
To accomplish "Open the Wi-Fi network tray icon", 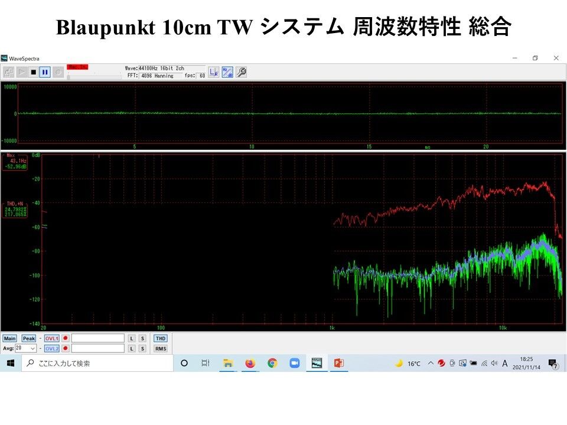I will coord(484,363).
